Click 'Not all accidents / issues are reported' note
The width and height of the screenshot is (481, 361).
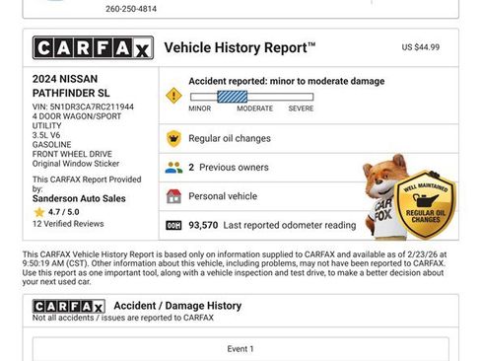[123, 318]
